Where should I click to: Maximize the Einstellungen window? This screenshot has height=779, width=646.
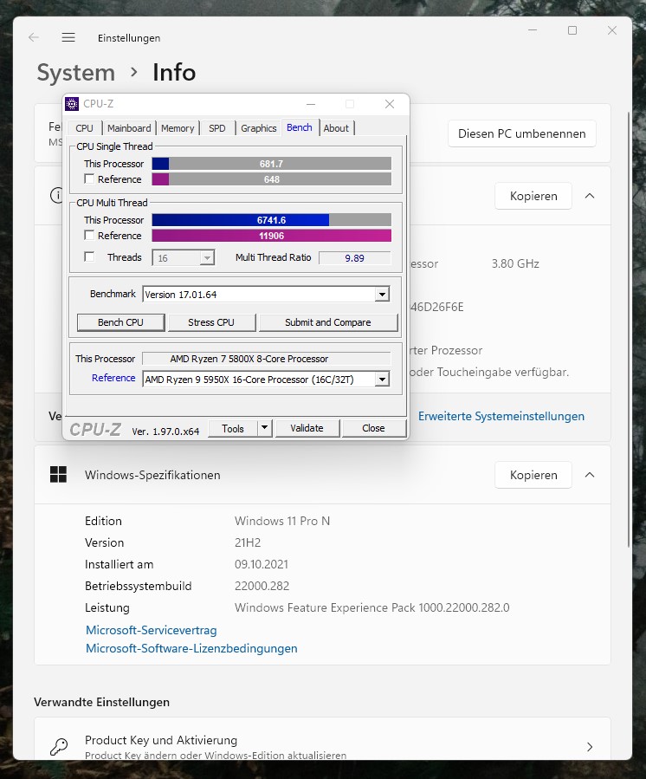(572, 30)
